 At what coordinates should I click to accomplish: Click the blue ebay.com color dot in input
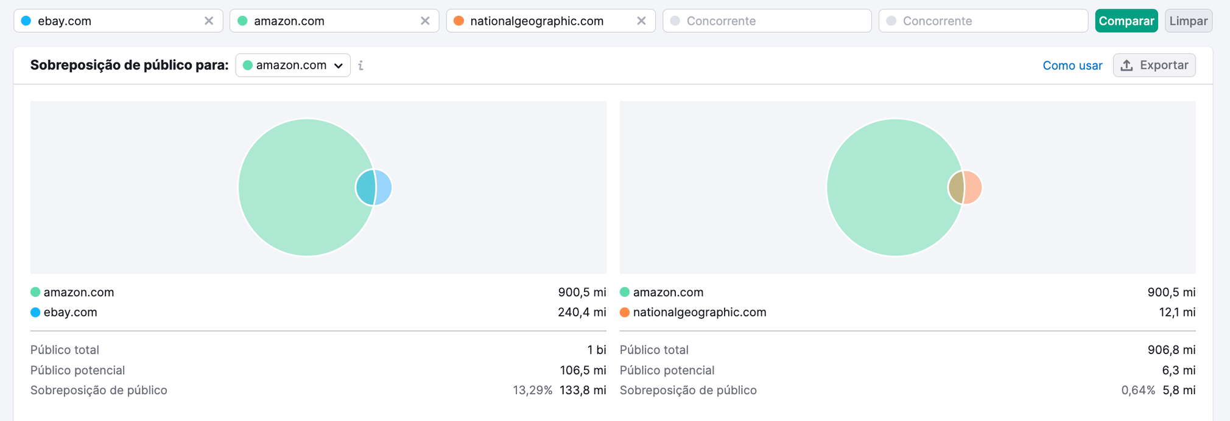click(x=26, y=21)
